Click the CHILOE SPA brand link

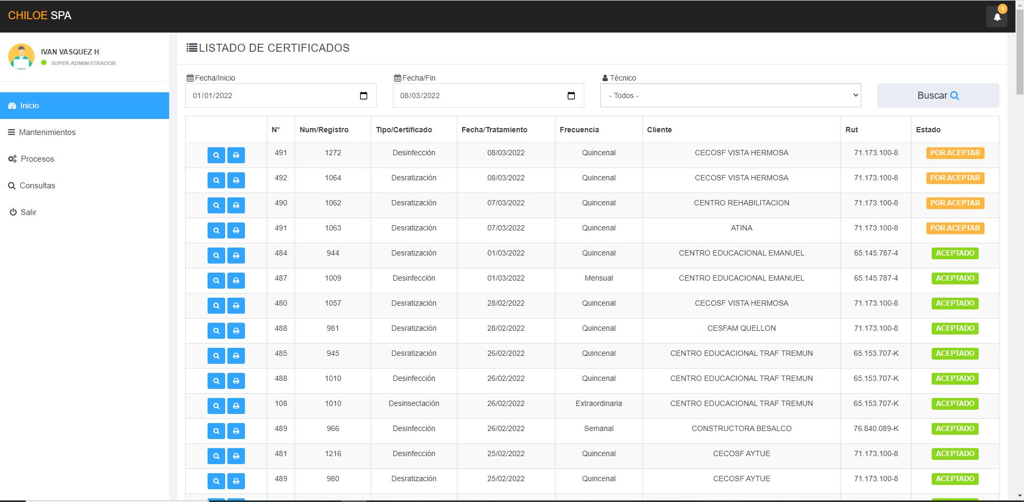tap(39, 15)
